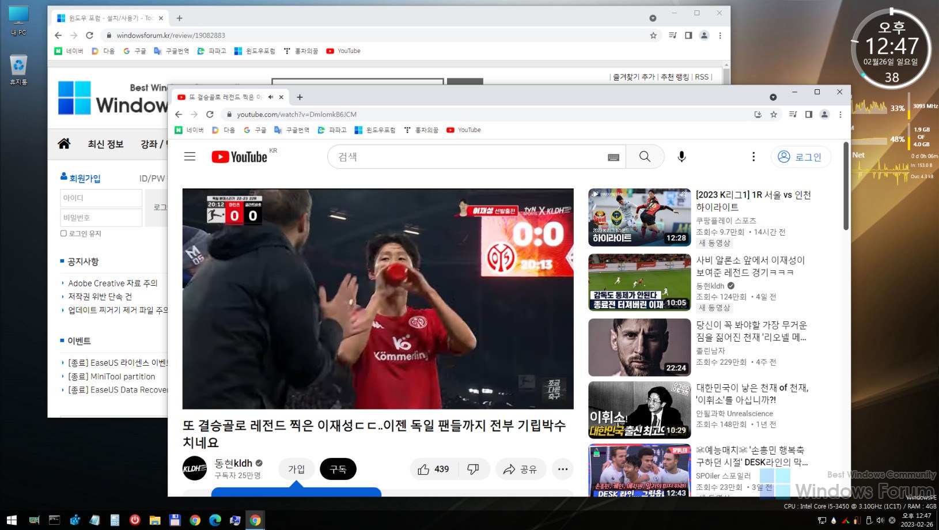Click the 가입 join button
939x530 pixels.
296,469
